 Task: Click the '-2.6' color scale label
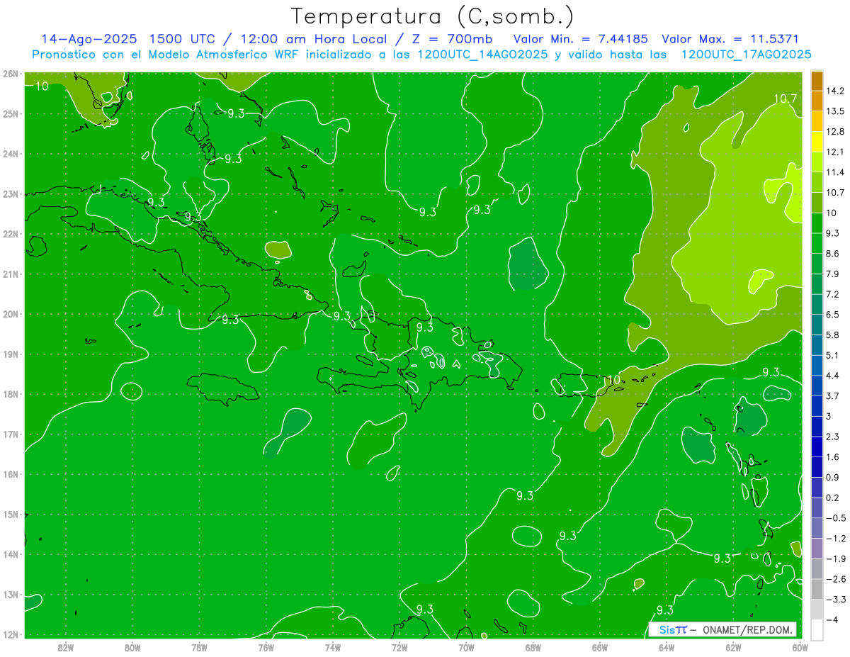pos(836,578)
